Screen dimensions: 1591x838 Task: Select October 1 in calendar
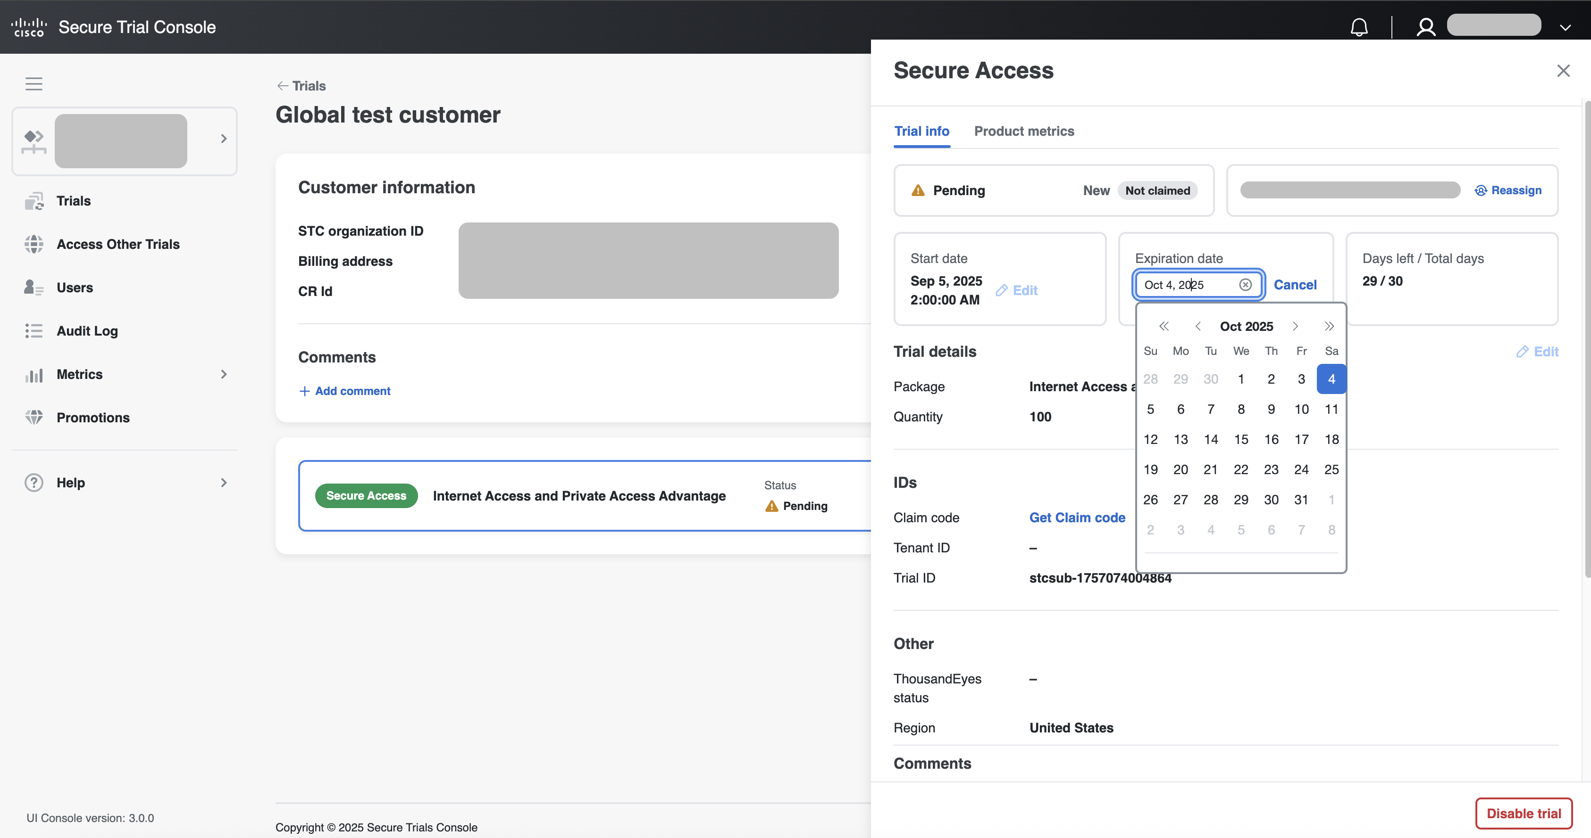pyautogui.click(x=1241, y=379)
